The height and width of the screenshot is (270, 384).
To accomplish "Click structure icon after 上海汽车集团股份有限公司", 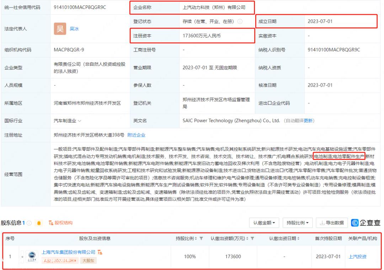I will 100,252.
